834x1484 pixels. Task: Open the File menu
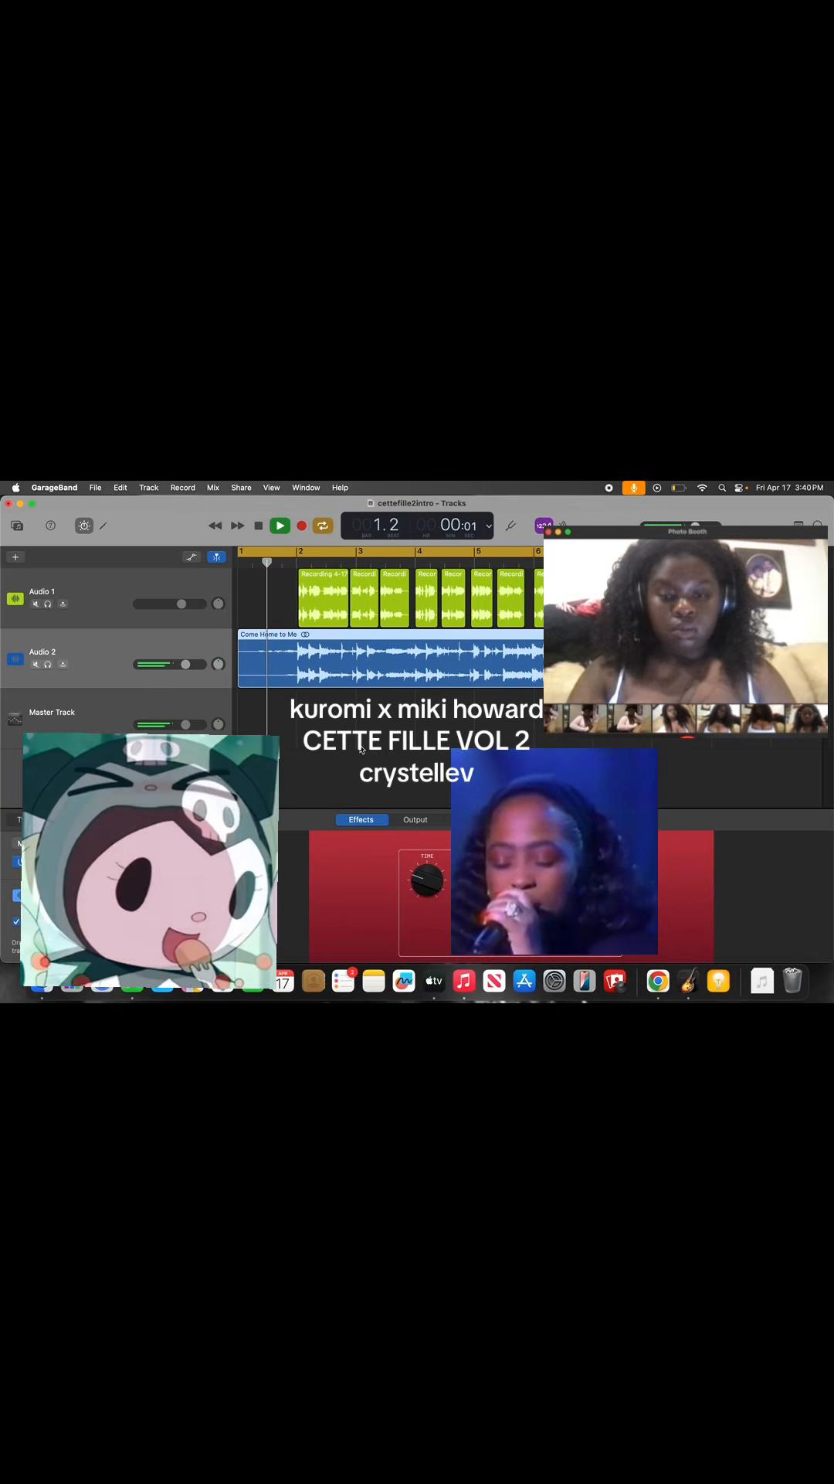[95, 488]
